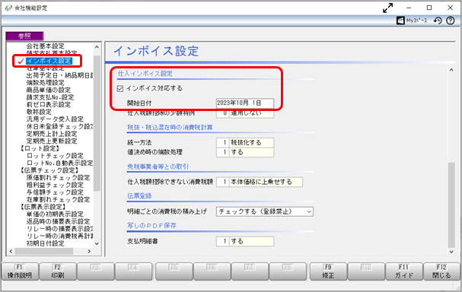Viewport: 462px width, 292px height.
Task: Click the settings panel scroll up arrow
Action: pos(451,70)
